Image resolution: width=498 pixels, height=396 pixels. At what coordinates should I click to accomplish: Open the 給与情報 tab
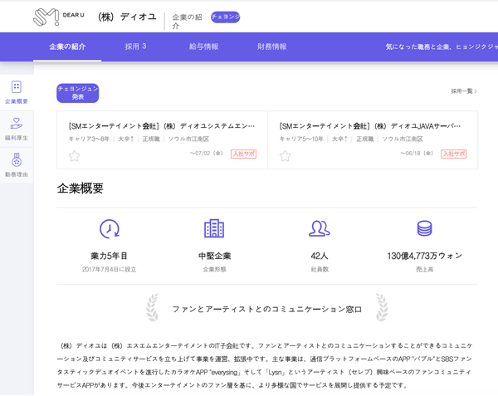203,46
